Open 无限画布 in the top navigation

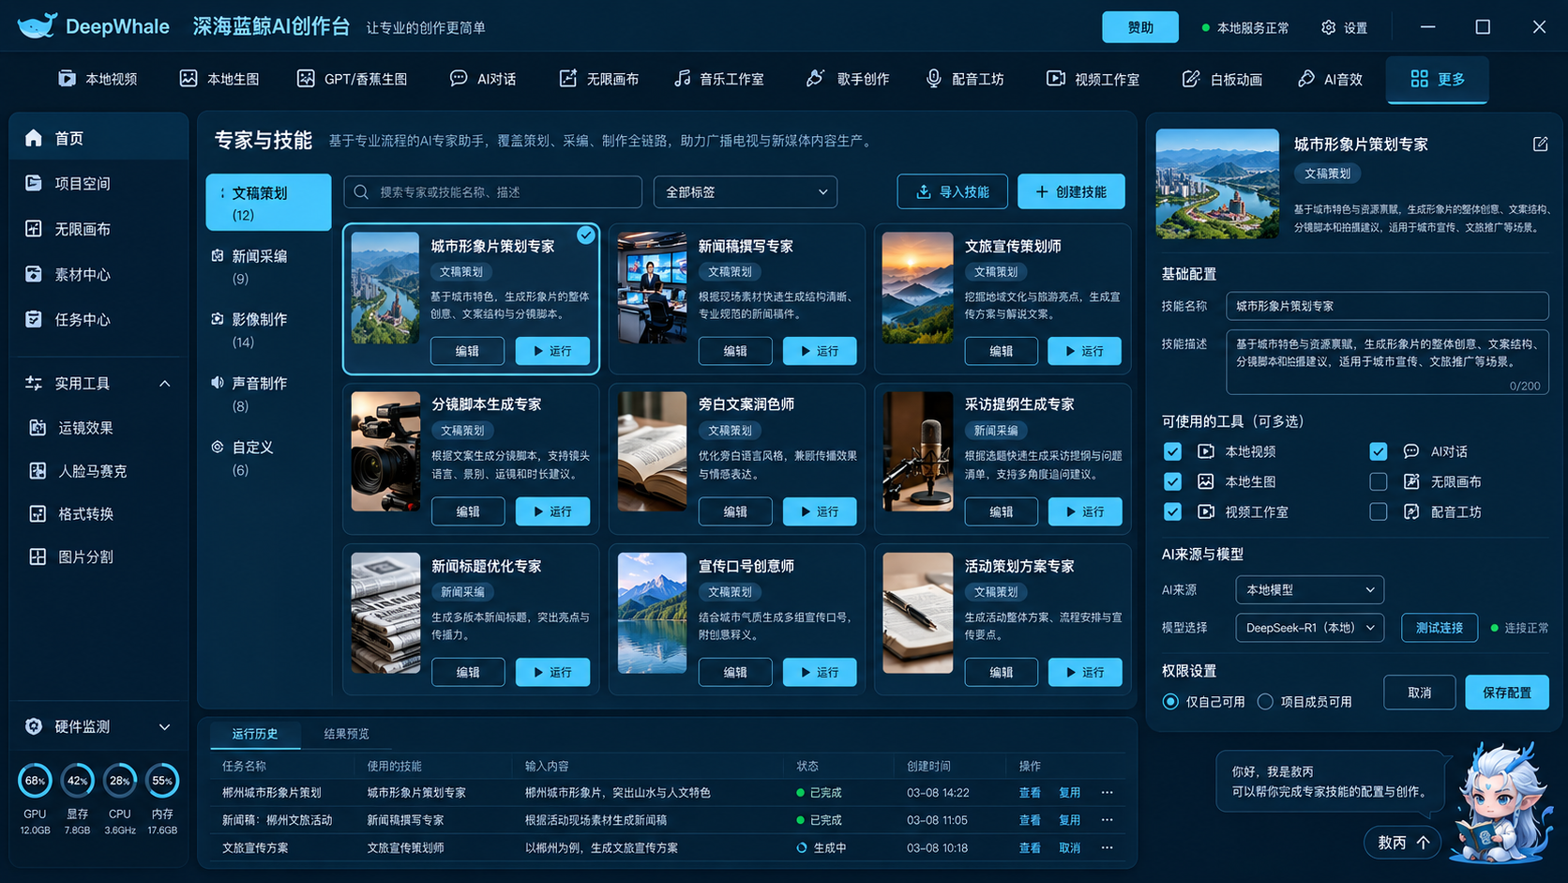[x=598, y=79]
